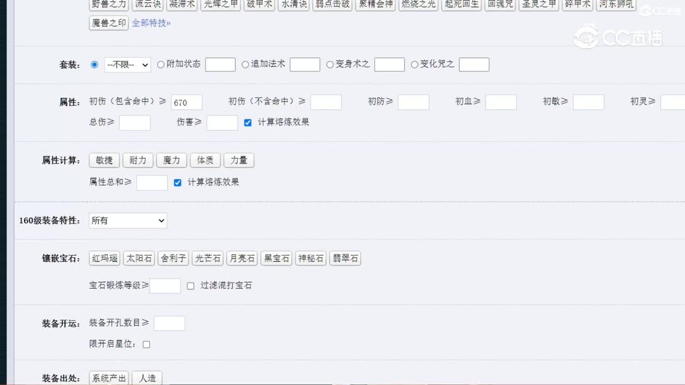Screen dimensions: 685x385
Task: Select the 弱点击破 skill button
Action: click(x=332, y=5)
